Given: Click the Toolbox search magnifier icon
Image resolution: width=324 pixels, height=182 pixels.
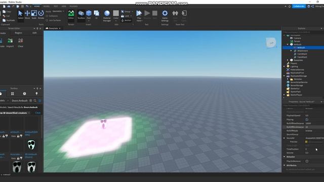Looking at the screenshot, I should coord(35,101).
